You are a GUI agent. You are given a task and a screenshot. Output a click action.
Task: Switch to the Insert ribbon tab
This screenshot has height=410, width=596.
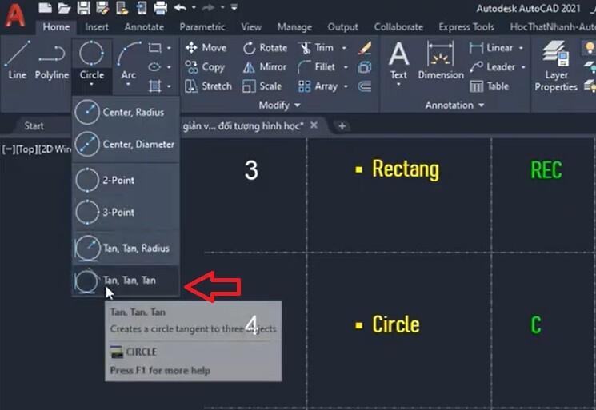[97, 27]
